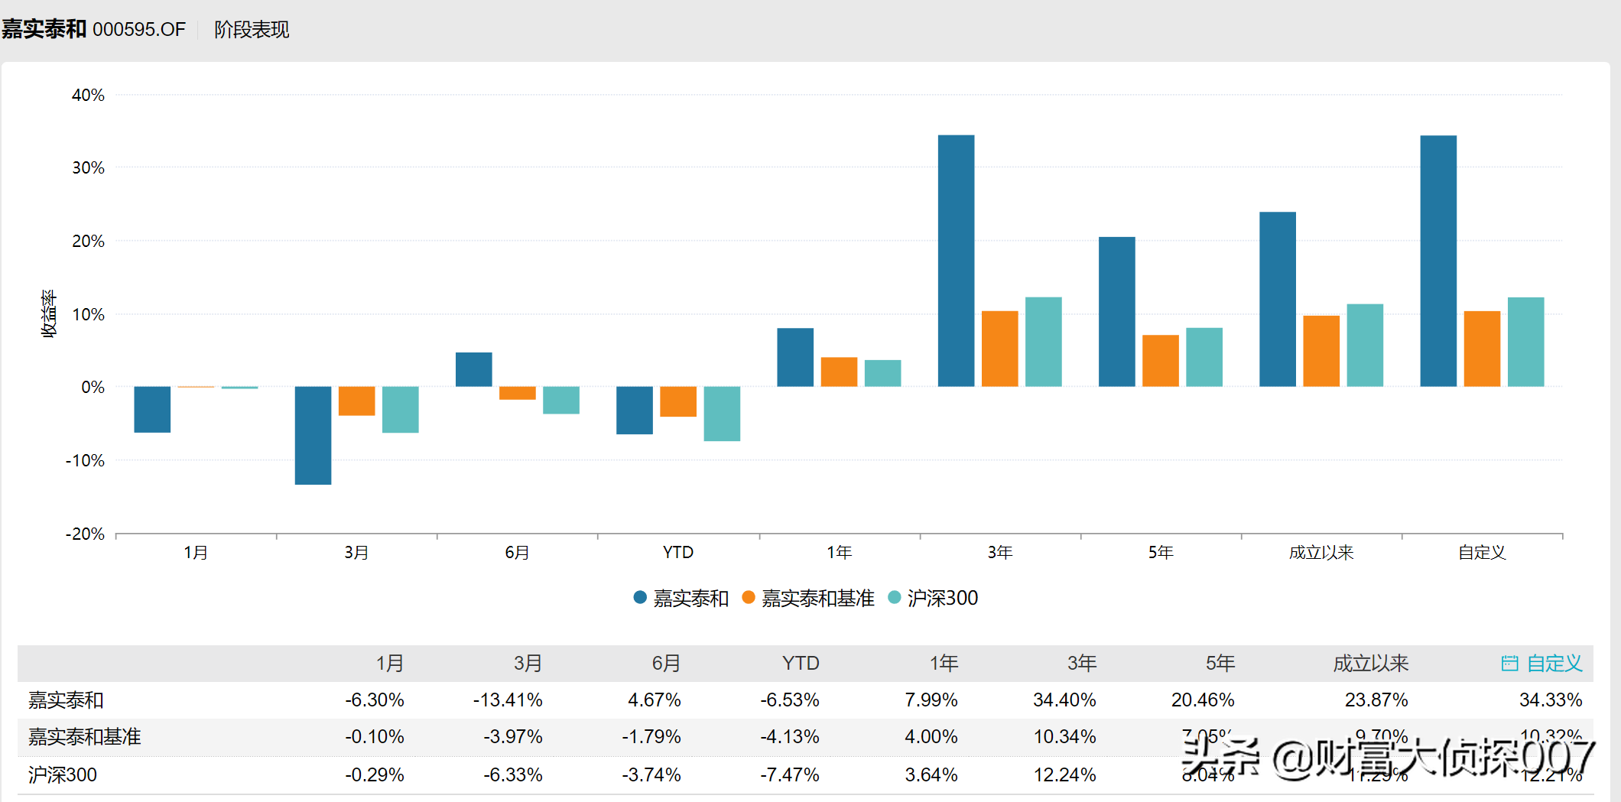
Task: Select the orange benchmark bar for 自定义
Action: (1482, 349)
